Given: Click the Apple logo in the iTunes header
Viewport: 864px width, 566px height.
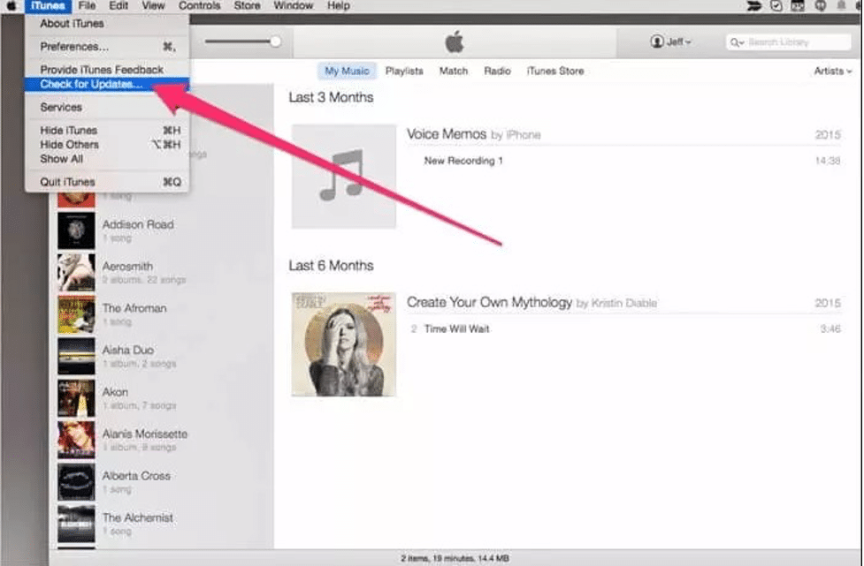Looking at the screenshot, I should (x=453, y=40).
